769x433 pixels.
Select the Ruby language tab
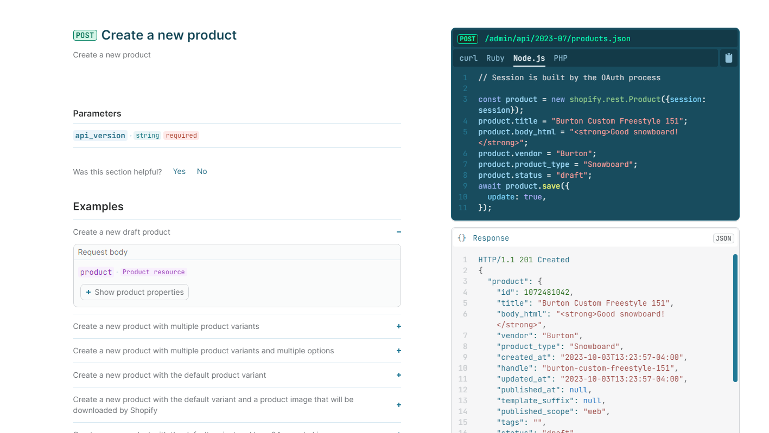tap(494, 58)
